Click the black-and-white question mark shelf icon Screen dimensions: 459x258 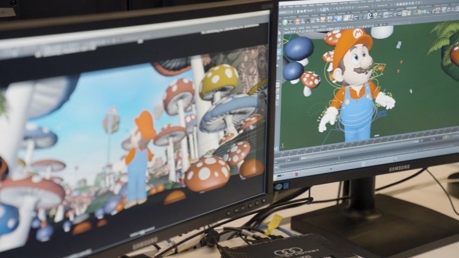(x=370, y=16)
